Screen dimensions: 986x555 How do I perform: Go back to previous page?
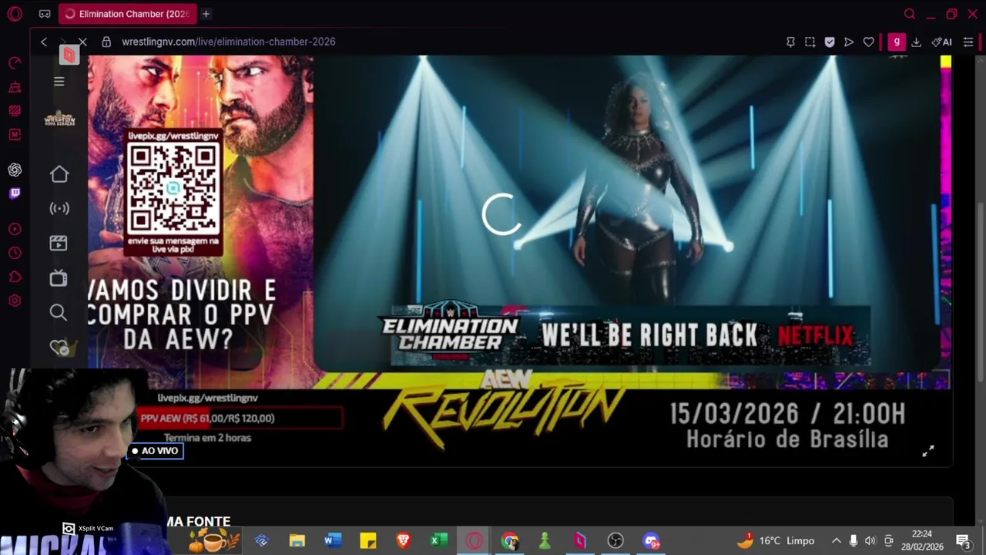tap(44, 42)
